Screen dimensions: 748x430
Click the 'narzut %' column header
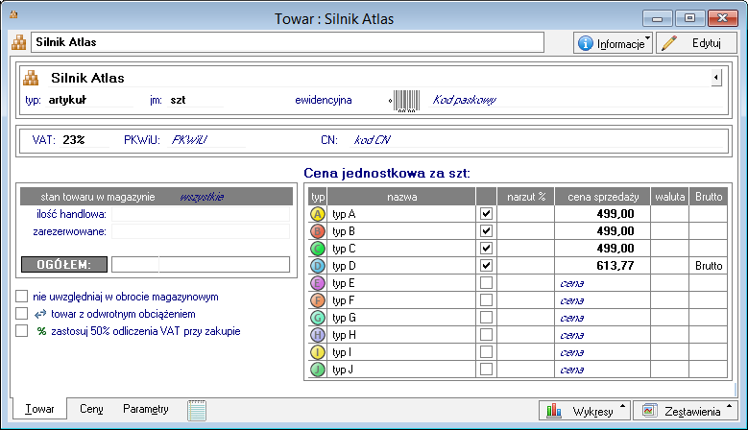tap(525, 197)
